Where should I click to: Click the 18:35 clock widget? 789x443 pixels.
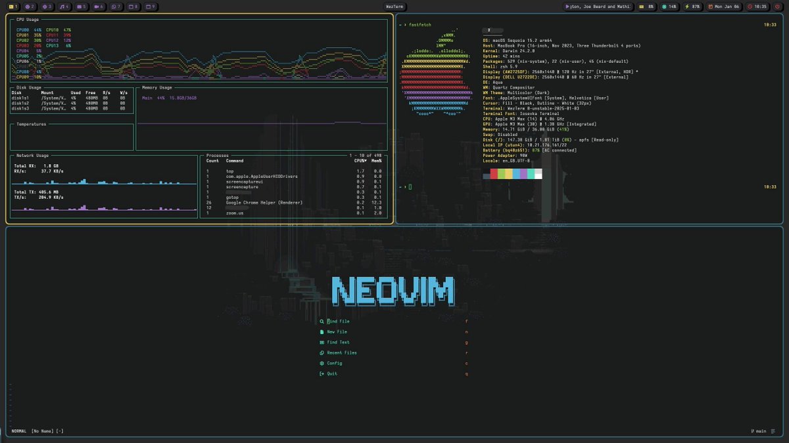[x=757, y=7]
